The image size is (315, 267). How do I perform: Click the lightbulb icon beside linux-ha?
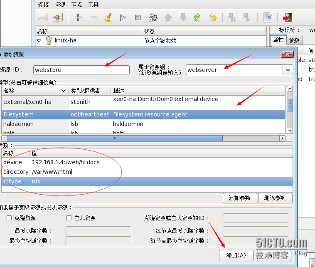click(49, 40)
